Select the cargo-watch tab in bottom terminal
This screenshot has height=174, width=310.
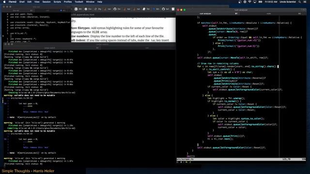click(52, 48)
